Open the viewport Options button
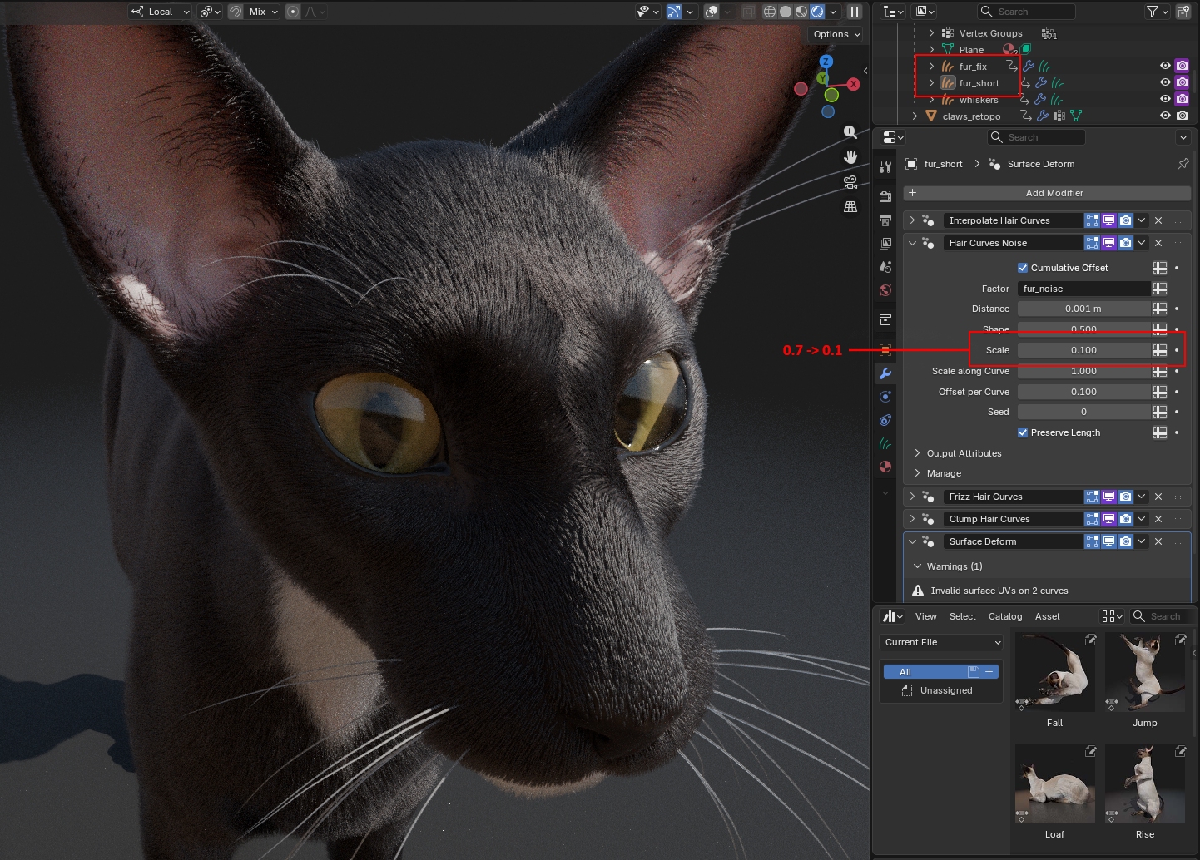This screenshot has height=860, width=1200. coord(836,34)
